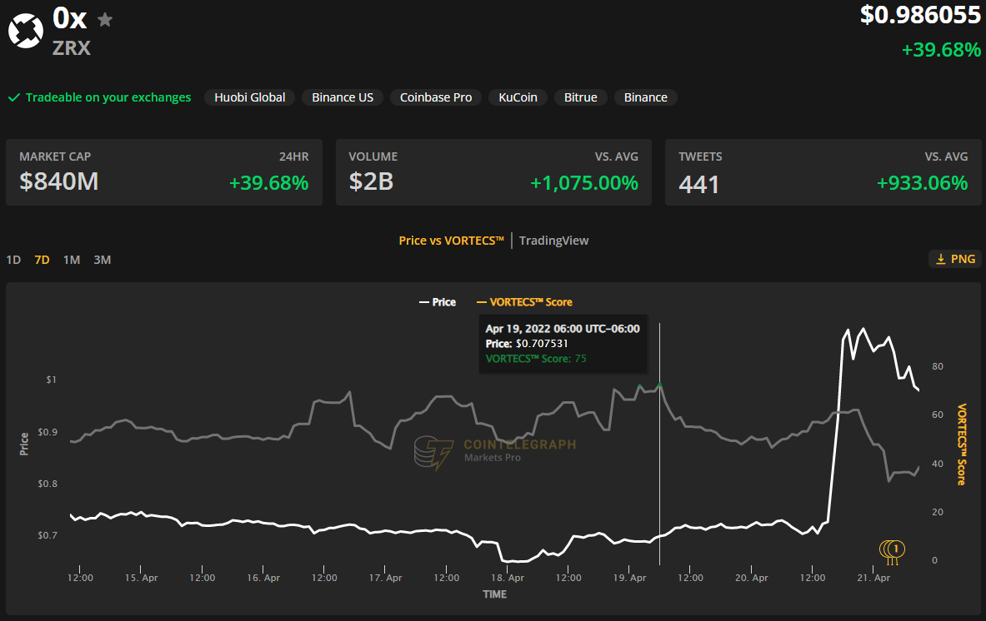Toggle the Price series in legend
The height and width of the screenshot is (621, 986).
coord(438,302)
